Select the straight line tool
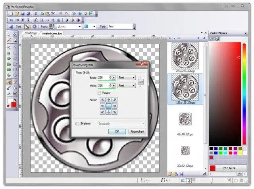Screen dimensions: 254x189 (x=15, y=48)
